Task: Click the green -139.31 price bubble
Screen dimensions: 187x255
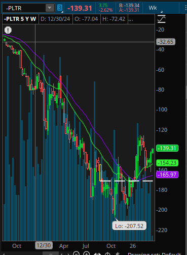Action: [167, 148]
